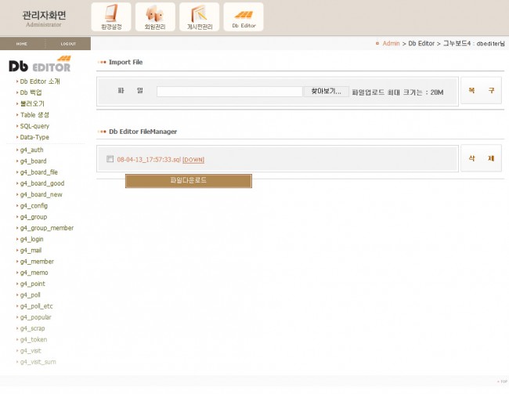
Task: Select the Db Editor icon in top bar
Action: (x=243, y=16)
